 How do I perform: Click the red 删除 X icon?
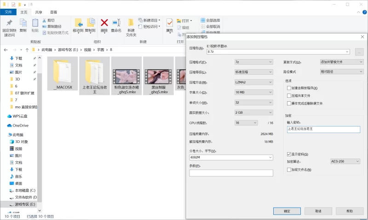point(104,22)
